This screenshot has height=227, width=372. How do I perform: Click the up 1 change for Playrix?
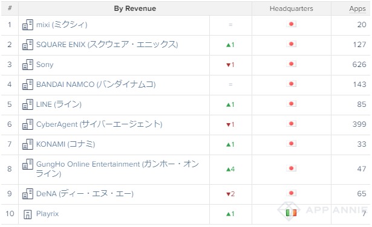(230, 214)
